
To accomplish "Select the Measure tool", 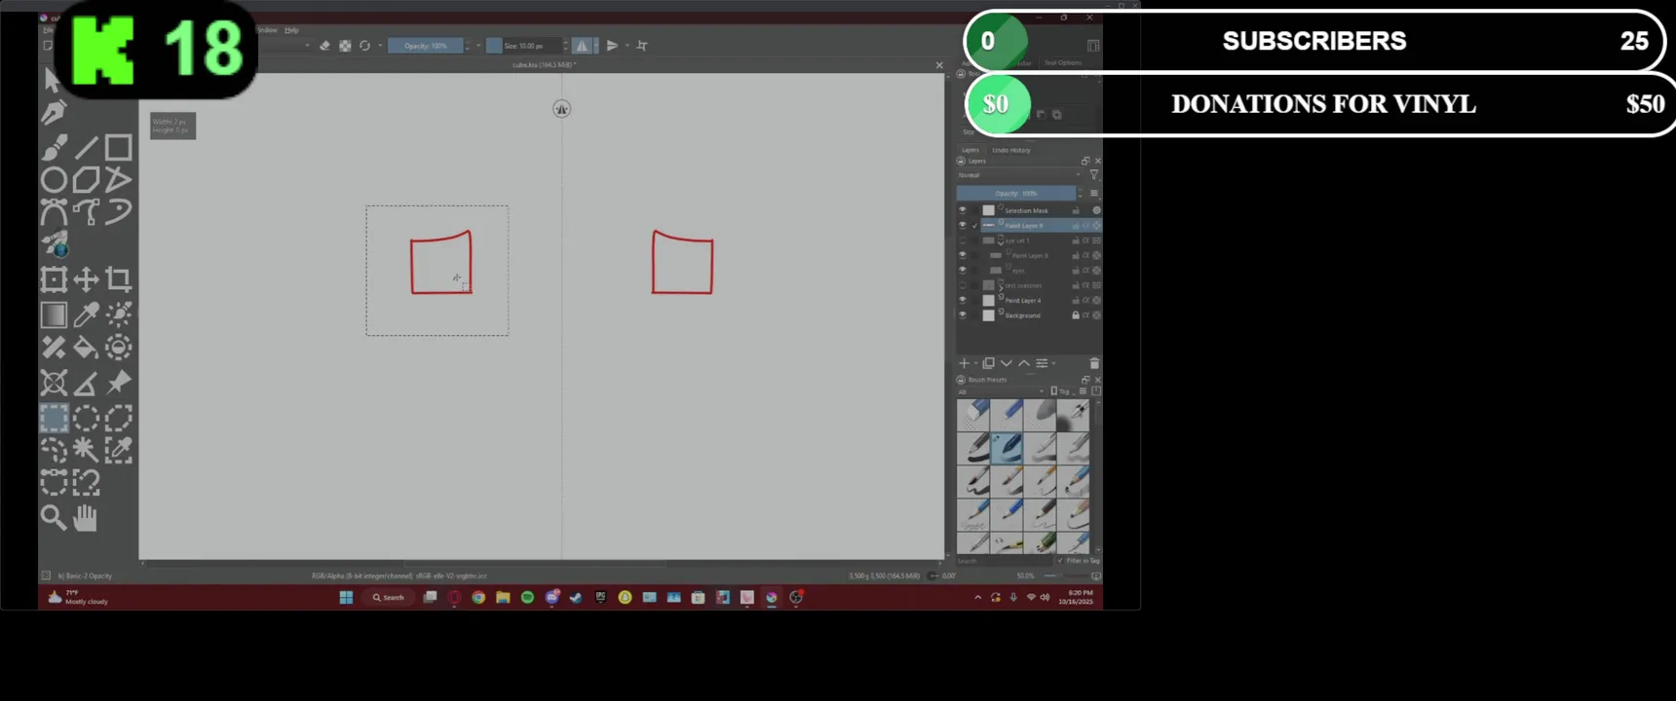I will (x=86, y=384).
